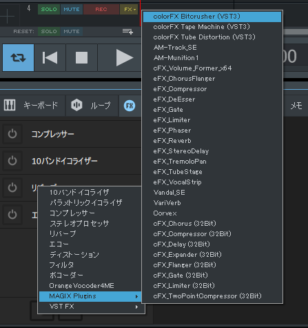Select eFX_VocalStrip plugin

point(212,182)
